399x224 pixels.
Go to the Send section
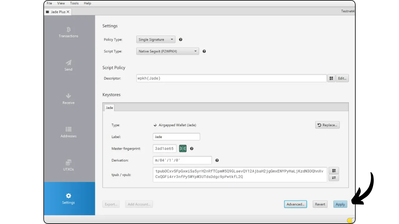pyautogui.click(x=69, y=66)
